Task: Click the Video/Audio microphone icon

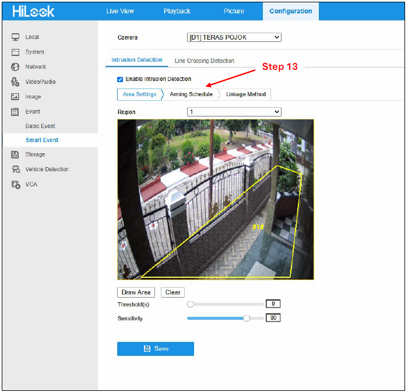Action: [15, 82]
